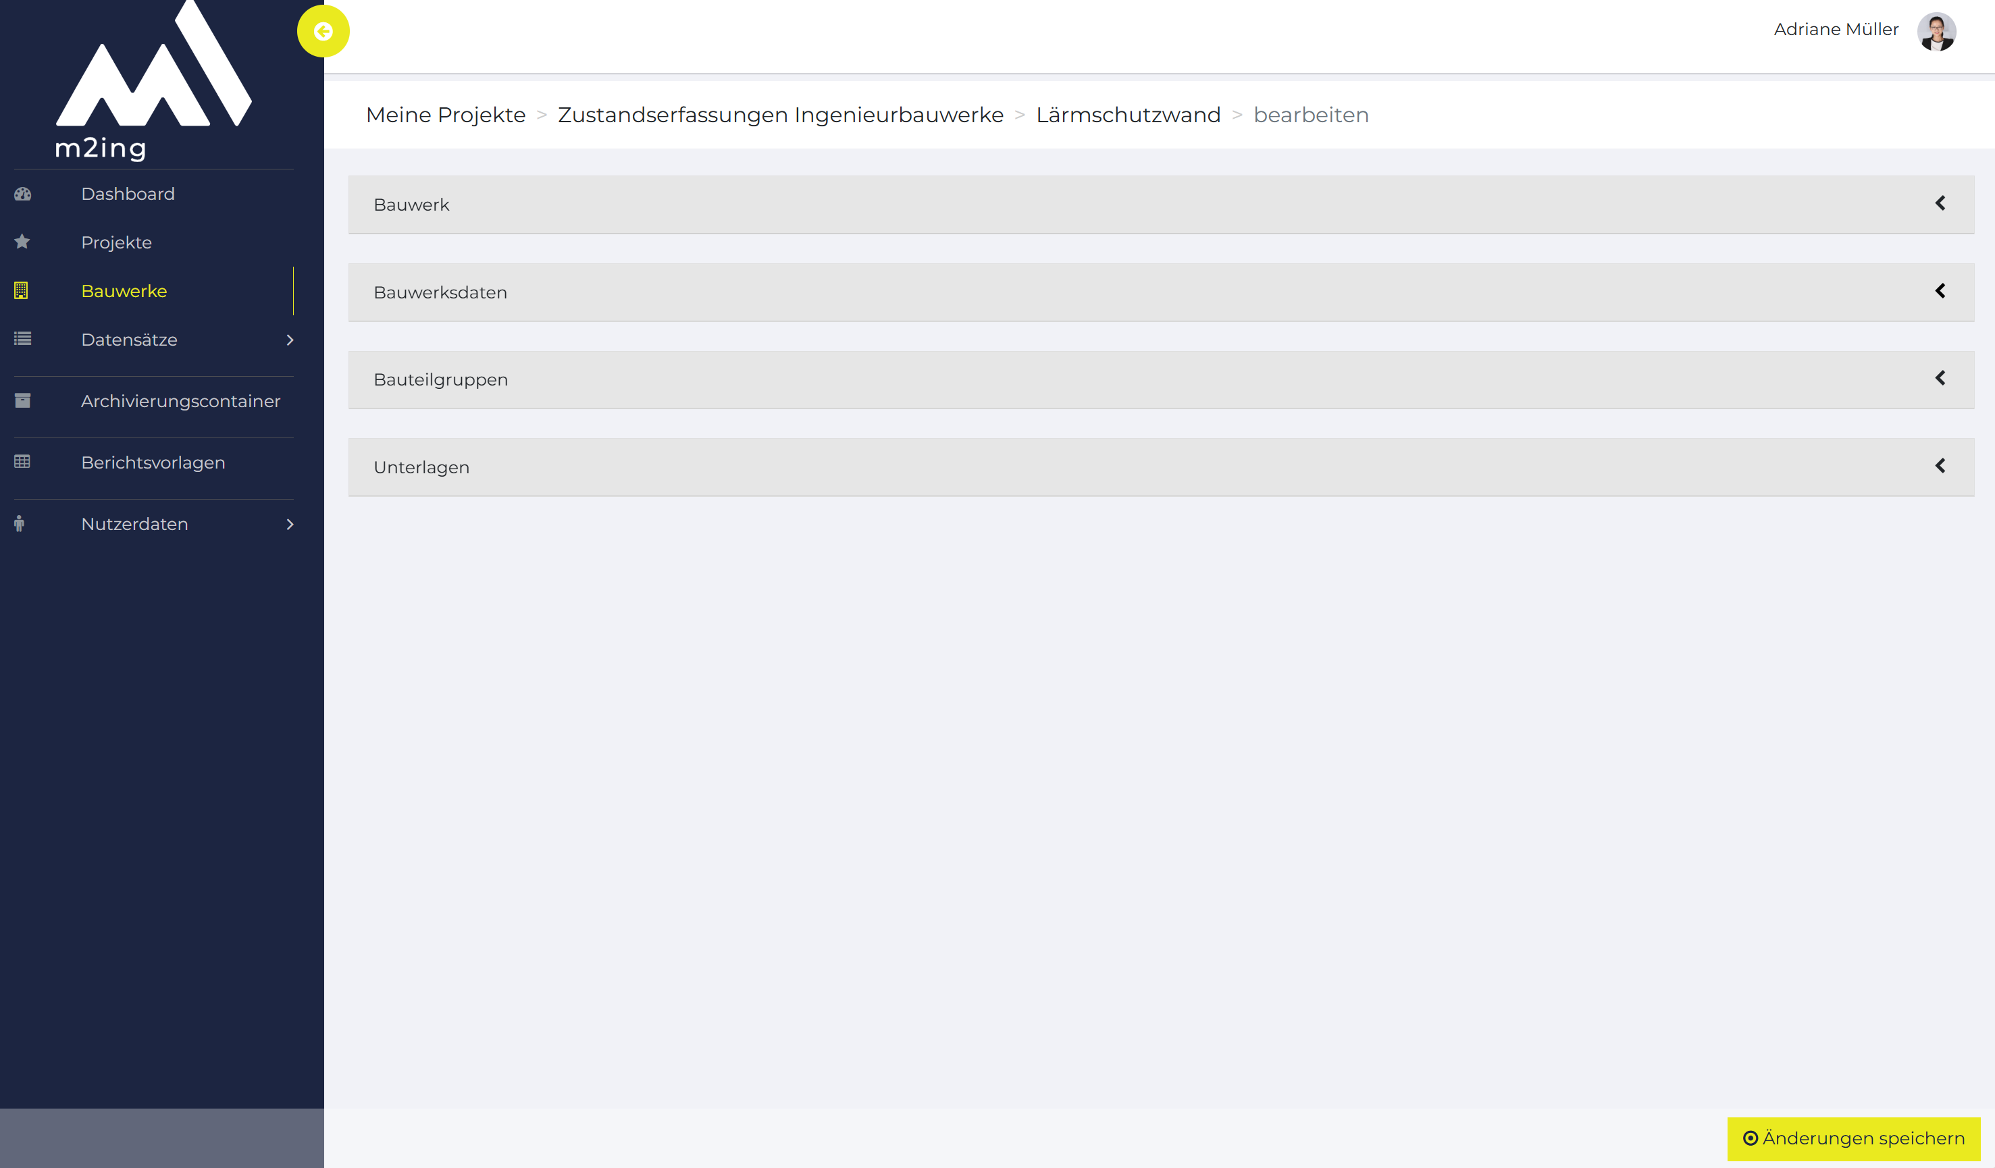Select Bauwerke in the sidebar
The image size is (1995, 1168).
click(x=124, y=291)
